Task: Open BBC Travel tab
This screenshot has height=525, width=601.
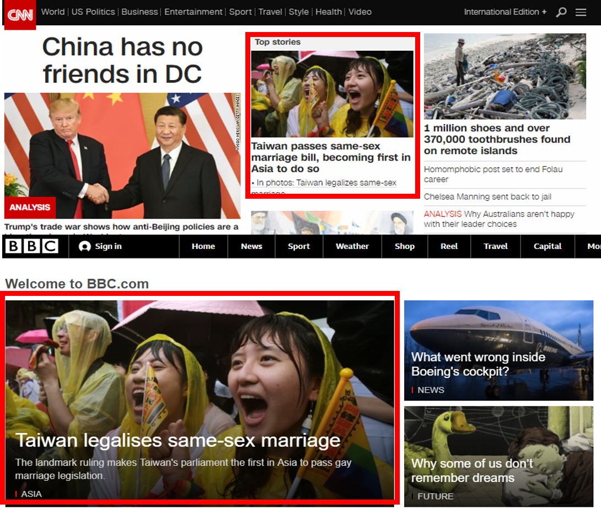Action: pos(495,246)
